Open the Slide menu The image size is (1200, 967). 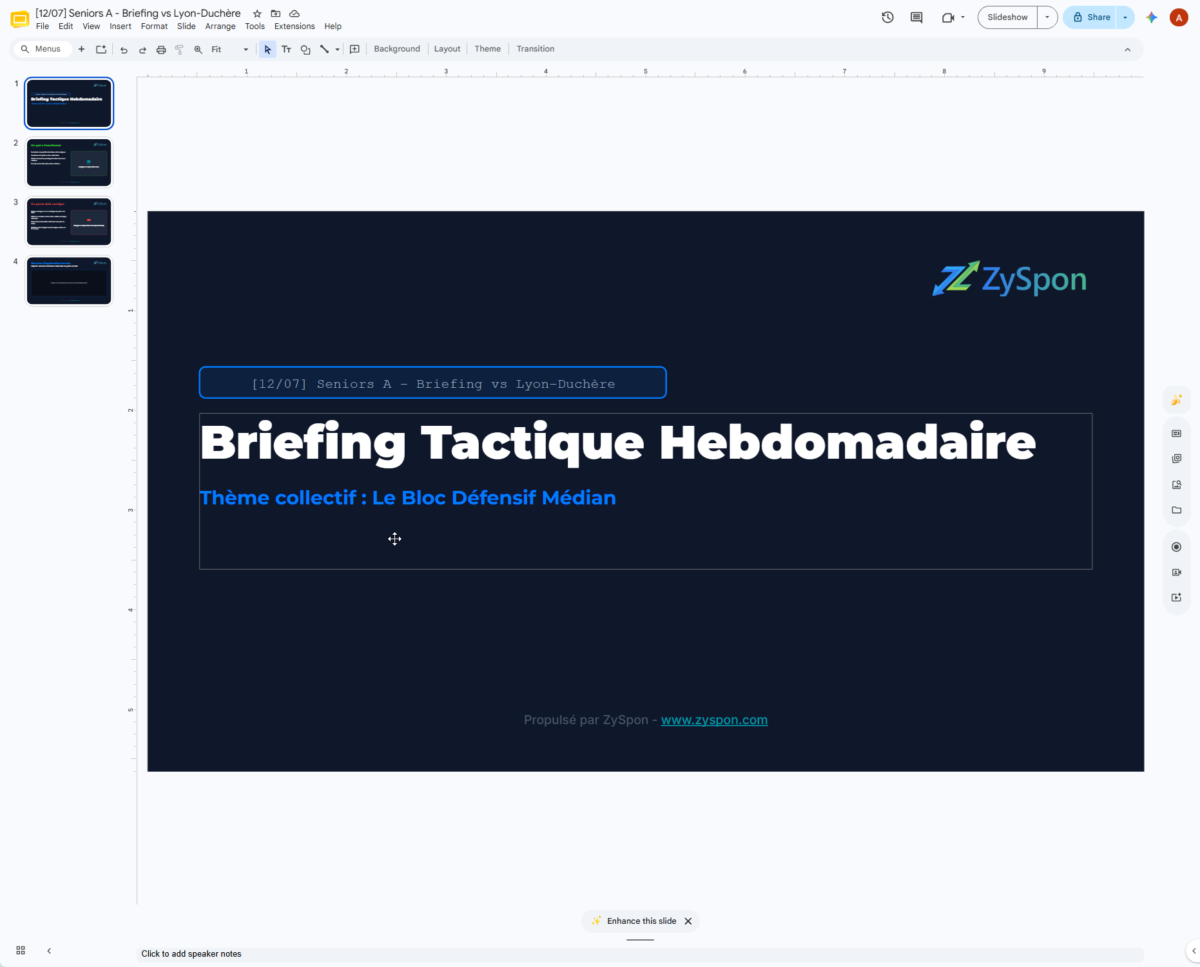coord(186,26)
